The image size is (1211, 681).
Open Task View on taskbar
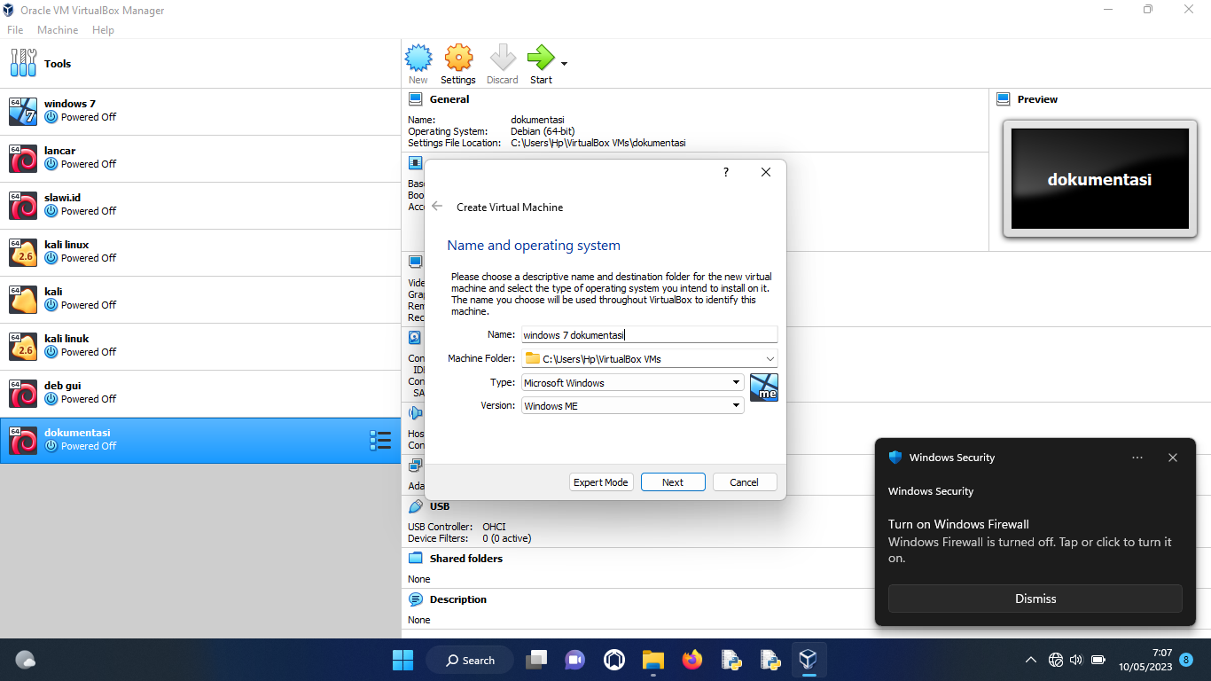click(x=536, y=660)
